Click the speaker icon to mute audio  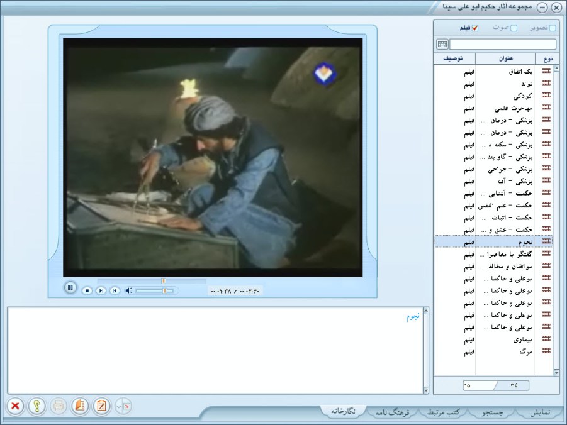click(x=128, y=290)
